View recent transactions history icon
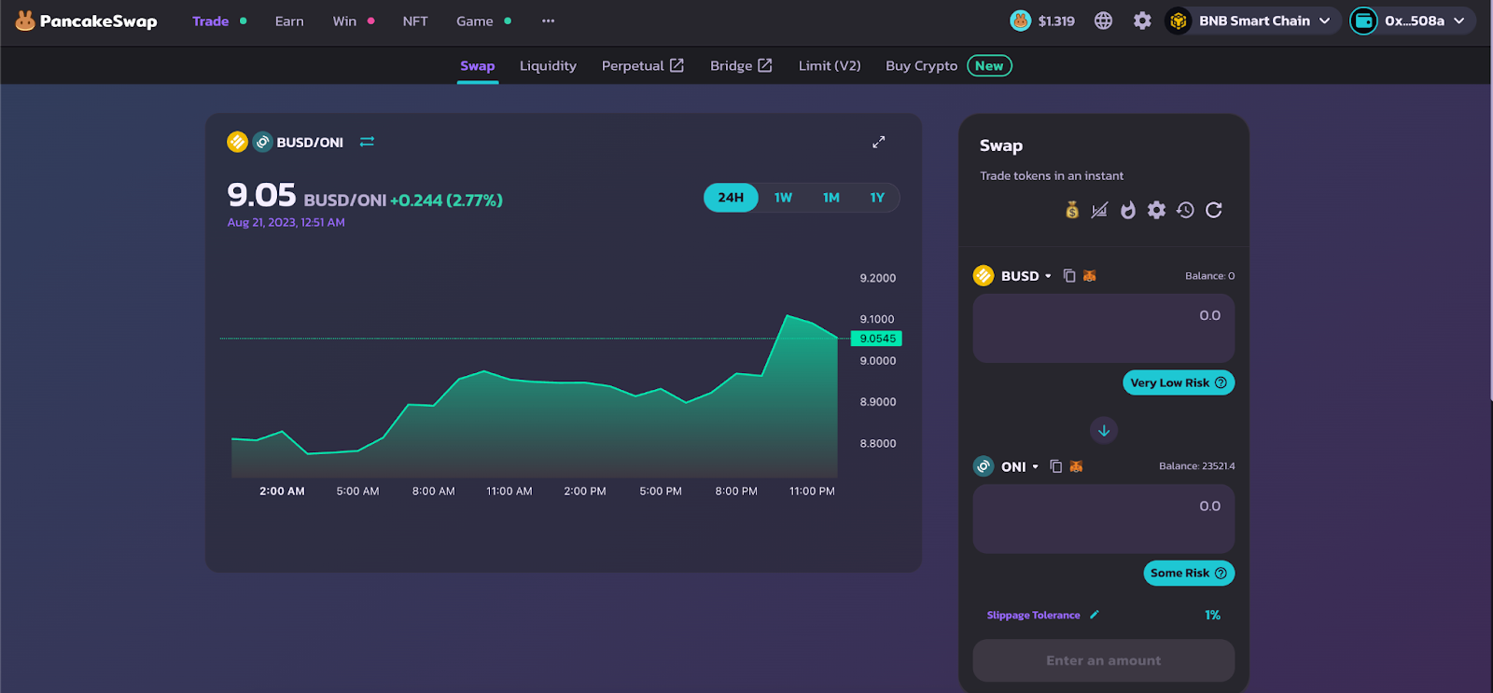 click(1185, 210)
